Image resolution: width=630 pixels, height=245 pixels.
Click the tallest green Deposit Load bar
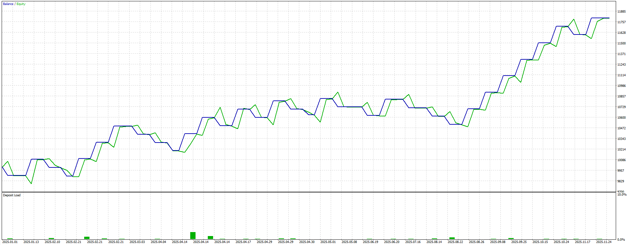point(193,235)
